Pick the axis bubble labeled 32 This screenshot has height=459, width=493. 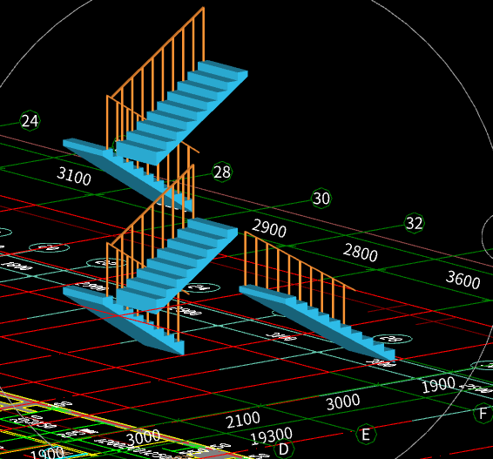(414, 223)
